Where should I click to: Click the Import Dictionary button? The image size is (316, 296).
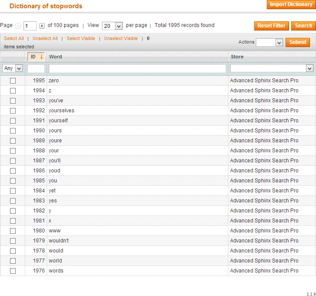(x=291, y=5)
